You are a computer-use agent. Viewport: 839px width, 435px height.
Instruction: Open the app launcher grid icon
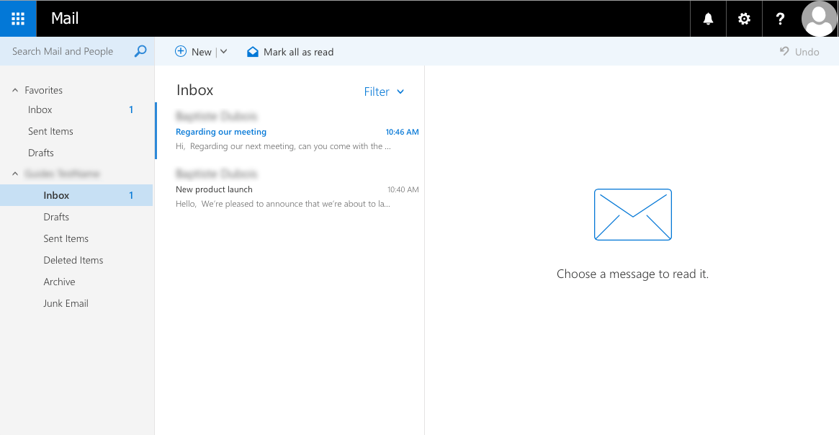[18, 19]
